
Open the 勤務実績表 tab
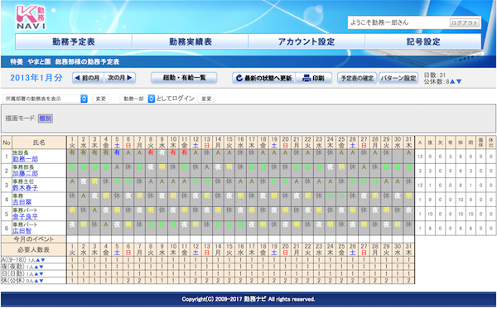191,41
